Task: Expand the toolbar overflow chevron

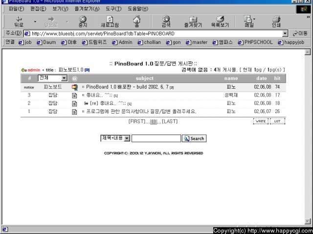Action: (x=308, y=17)
